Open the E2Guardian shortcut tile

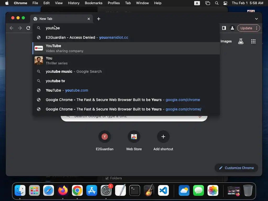click(105, 141)
